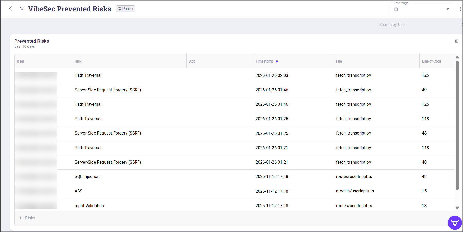Open the three-dot more options menu
Image resolution: width=463 pixels, height=232 pixels.
coord(460,9)
